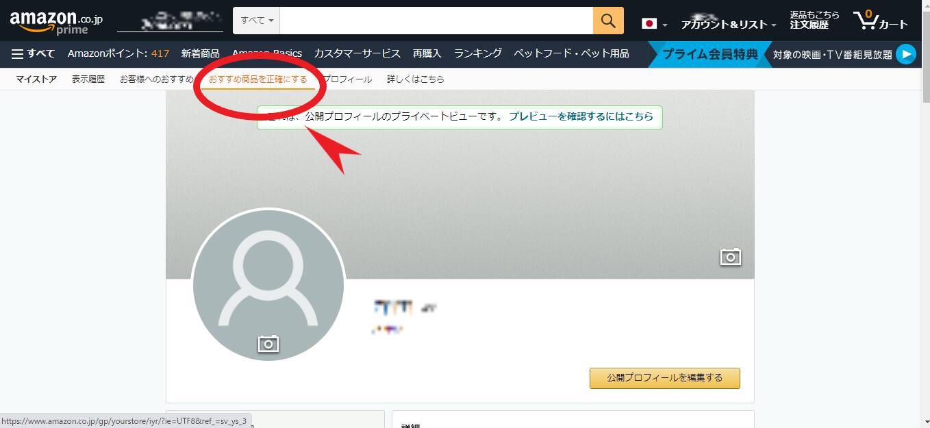Click the Amazon.co.jp prime logo
Image resolution: width=930 pixels, height=428 pixels.
56,21
